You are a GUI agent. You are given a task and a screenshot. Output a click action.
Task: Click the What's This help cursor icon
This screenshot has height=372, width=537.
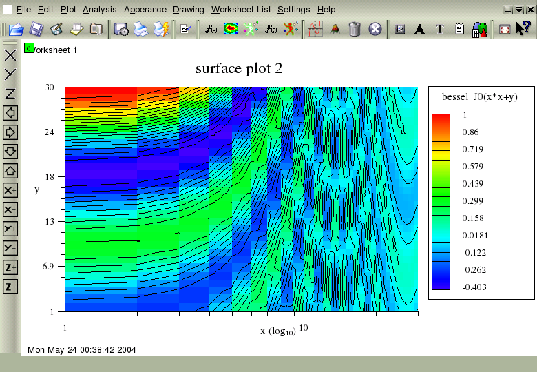523,30
